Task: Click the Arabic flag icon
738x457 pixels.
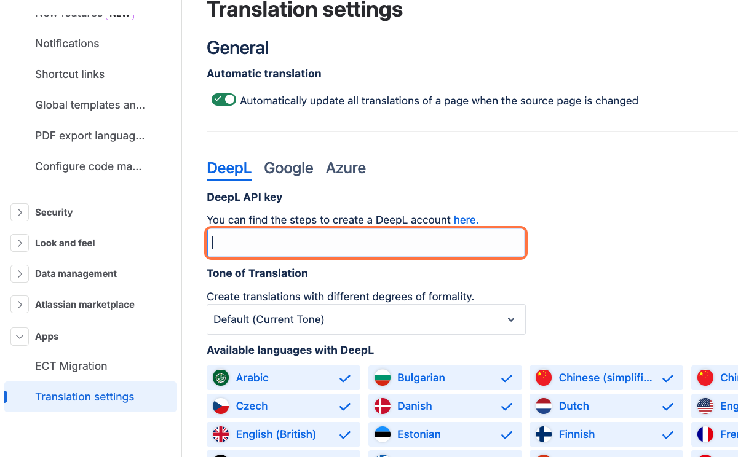Action: point(221,378)
